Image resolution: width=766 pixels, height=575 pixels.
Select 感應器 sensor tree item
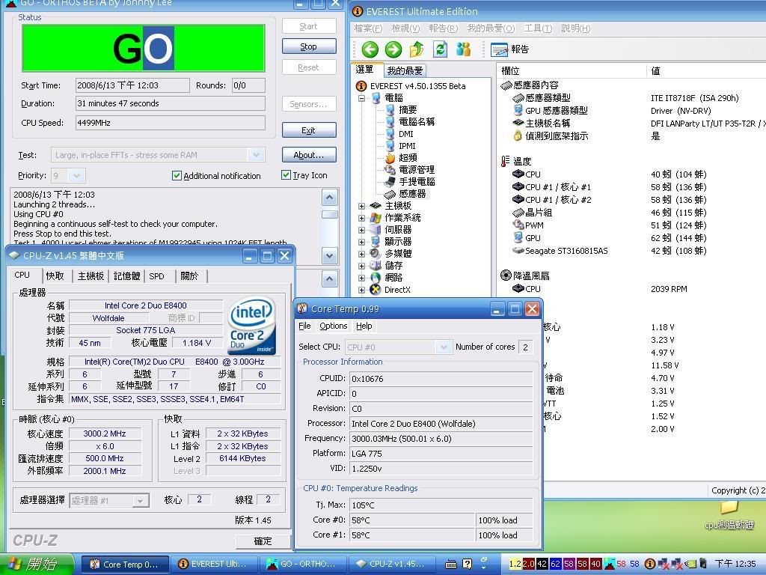[x=412, y=194]
